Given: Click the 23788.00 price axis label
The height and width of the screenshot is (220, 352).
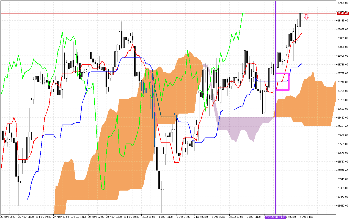Looking at the screenshot, I should 343,64.
